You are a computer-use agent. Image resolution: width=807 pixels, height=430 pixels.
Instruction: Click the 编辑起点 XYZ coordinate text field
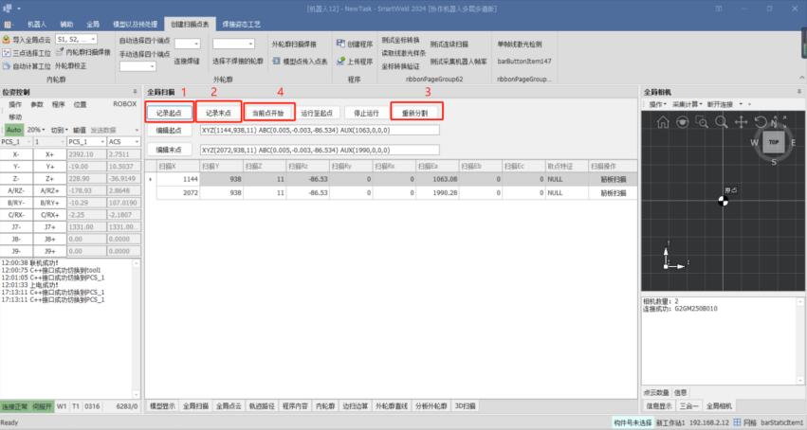click(320, 130)
